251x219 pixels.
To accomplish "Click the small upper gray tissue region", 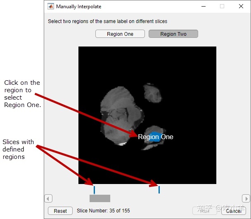I will point(151,93).
